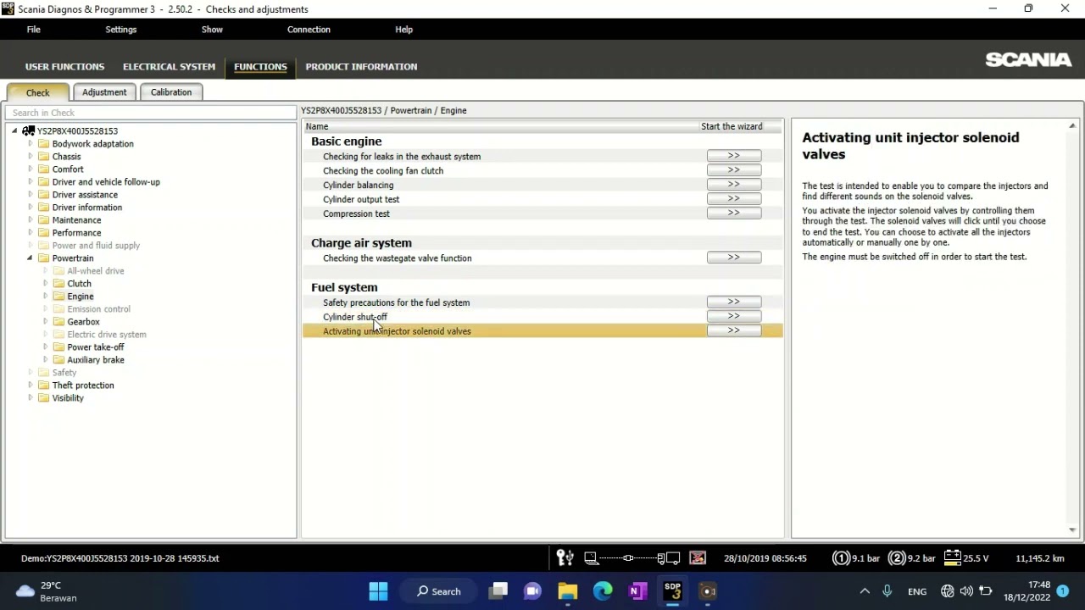
Task: Click the Bodywork adaptation folder icon
Action: tap(44, 144)
